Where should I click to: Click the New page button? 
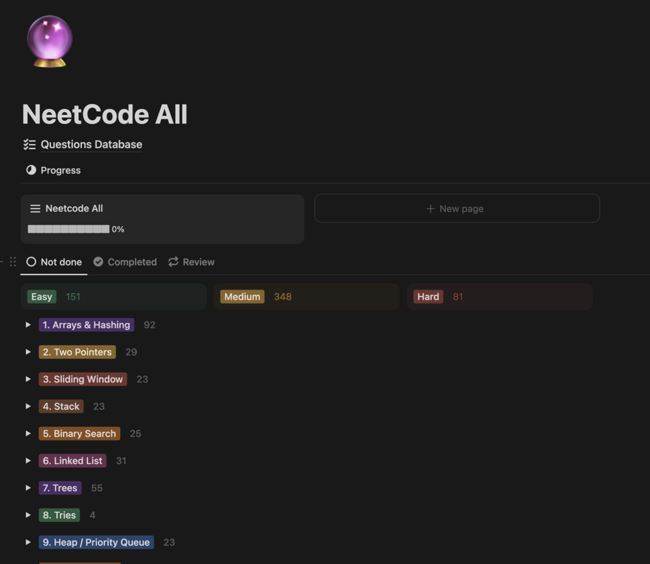click(x=457, y=209)
